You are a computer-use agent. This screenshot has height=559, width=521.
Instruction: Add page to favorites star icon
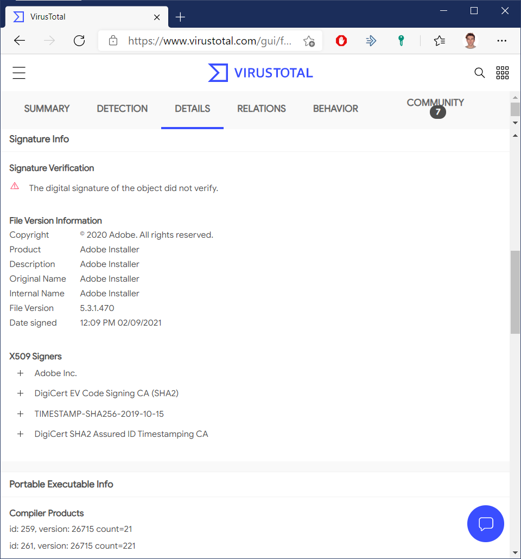point(309,41)
